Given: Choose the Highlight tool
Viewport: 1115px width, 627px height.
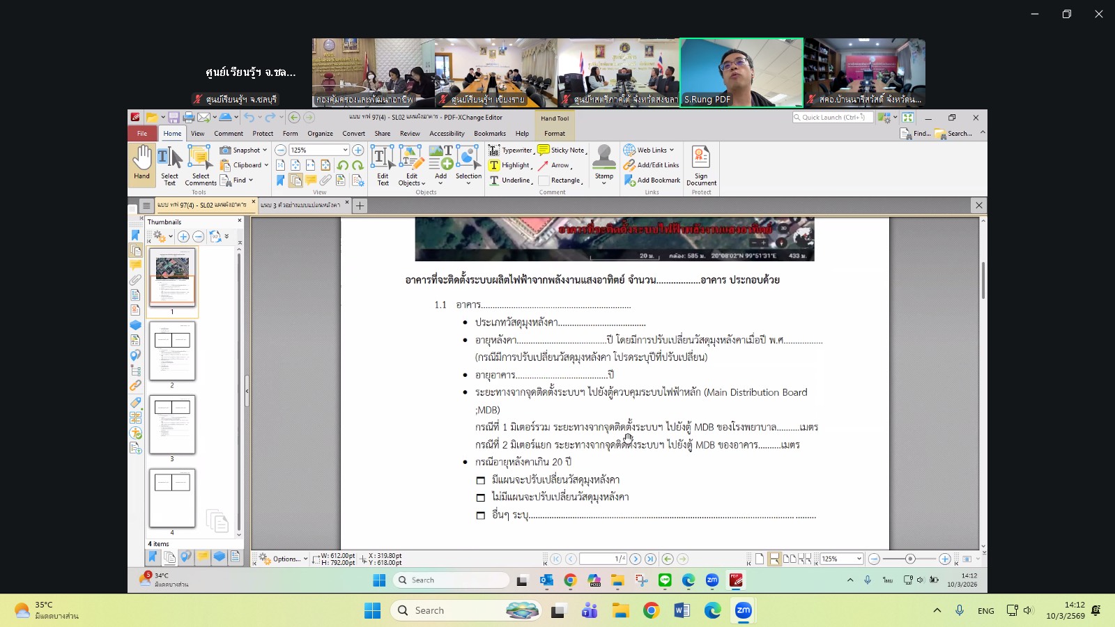Looking at the screenshot, I should tap(510, 166).
